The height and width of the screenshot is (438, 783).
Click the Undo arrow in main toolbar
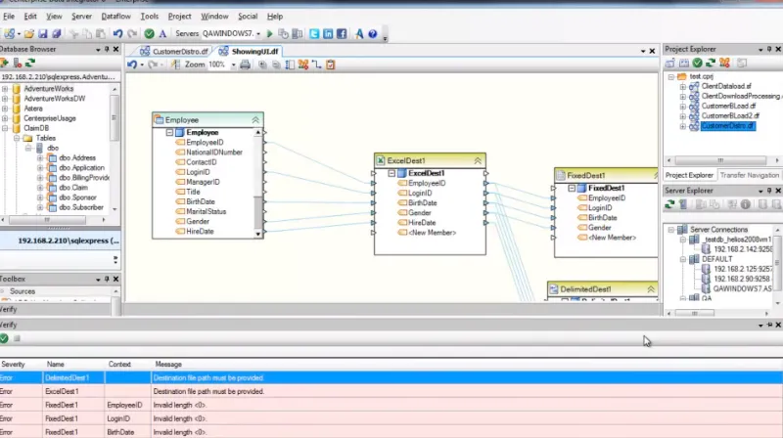(117, 34)
